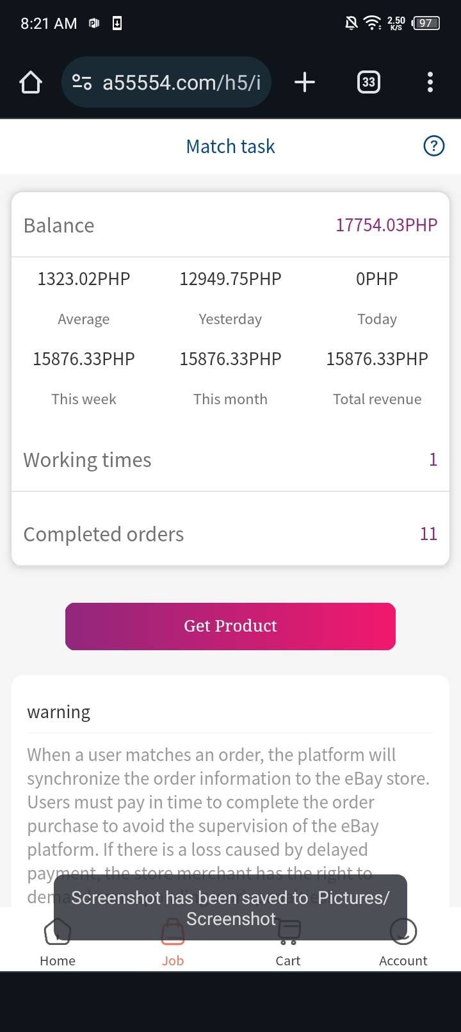Open the browser three-dot menu

click(430, 83)
